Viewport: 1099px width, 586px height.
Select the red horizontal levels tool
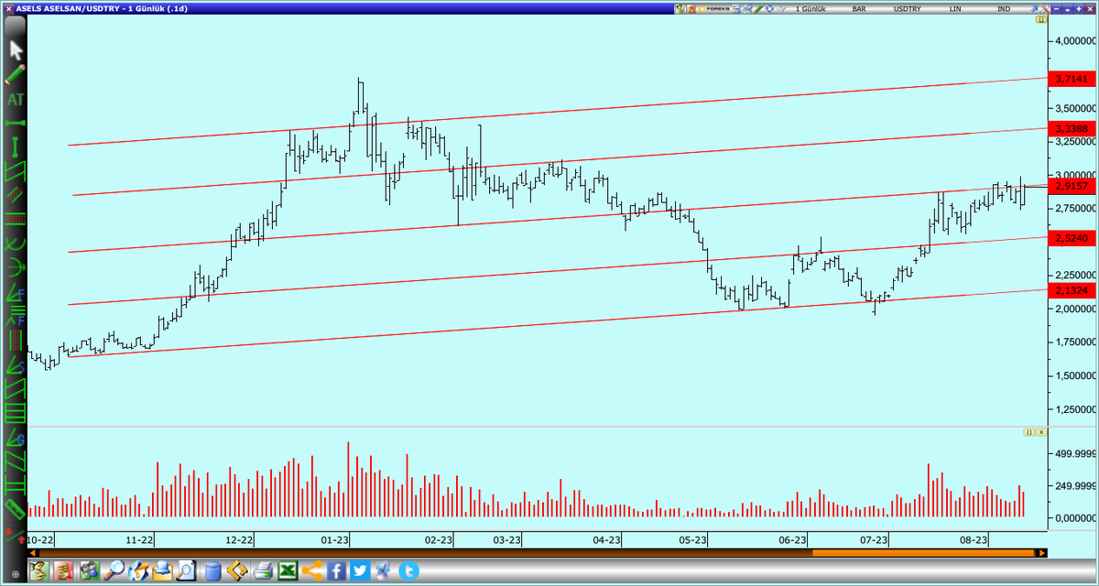point(16,217)
